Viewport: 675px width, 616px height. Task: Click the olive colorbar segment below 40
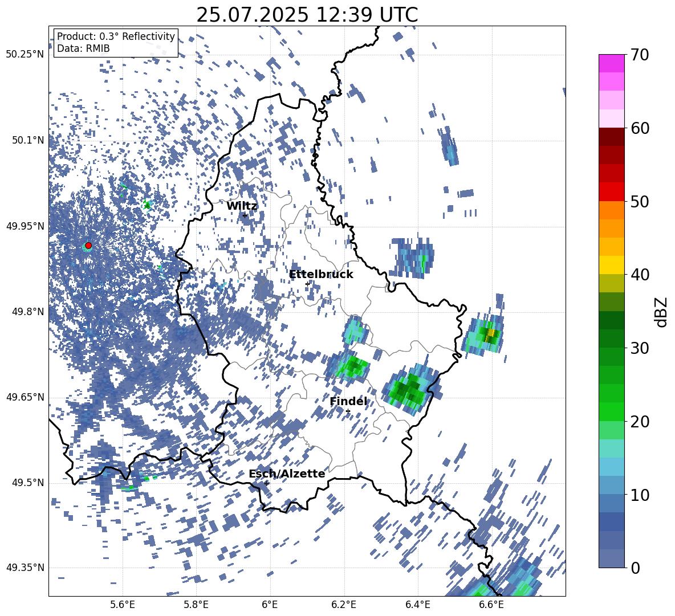pyautogui.click(x=611, y=283)
